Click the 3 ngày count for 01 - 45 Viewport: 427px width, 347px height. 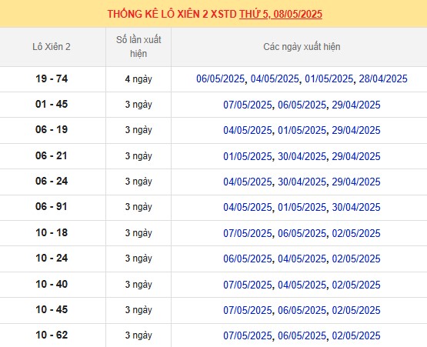coord(138,105)
